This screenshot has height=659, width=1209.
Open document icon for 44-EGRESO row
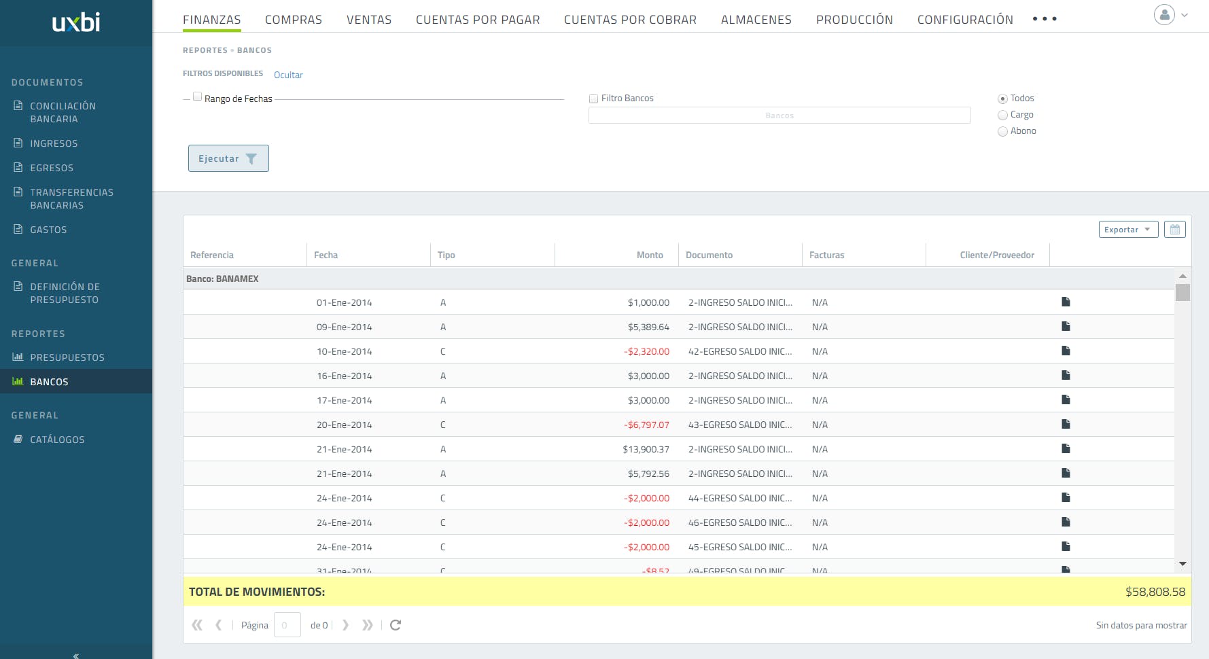(x=1066, y=497)
